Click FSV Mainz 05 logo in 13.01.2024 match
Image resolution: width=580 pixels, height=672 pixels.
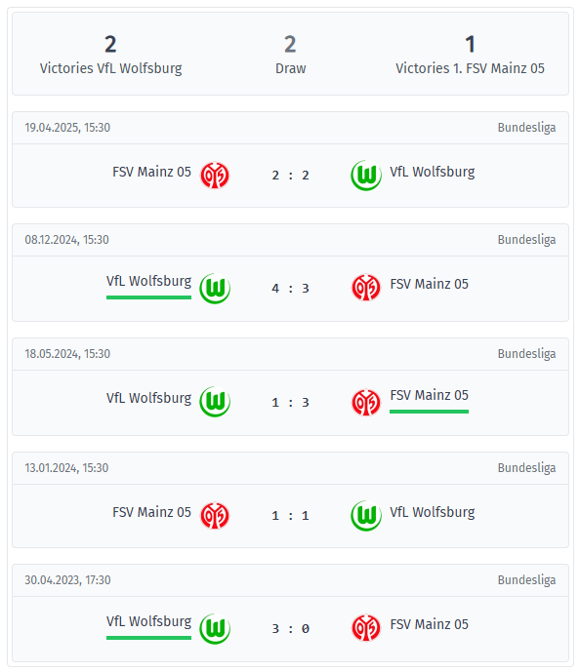(x=215, y=516)
